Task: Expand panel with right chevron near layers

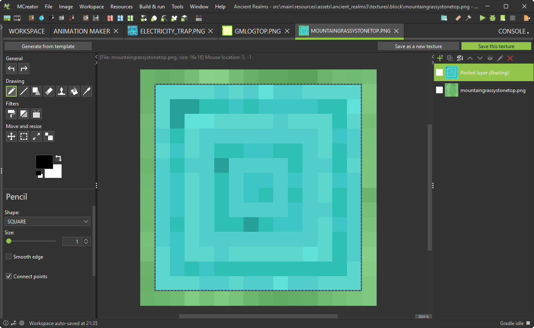Action: [x=433, y=62]
